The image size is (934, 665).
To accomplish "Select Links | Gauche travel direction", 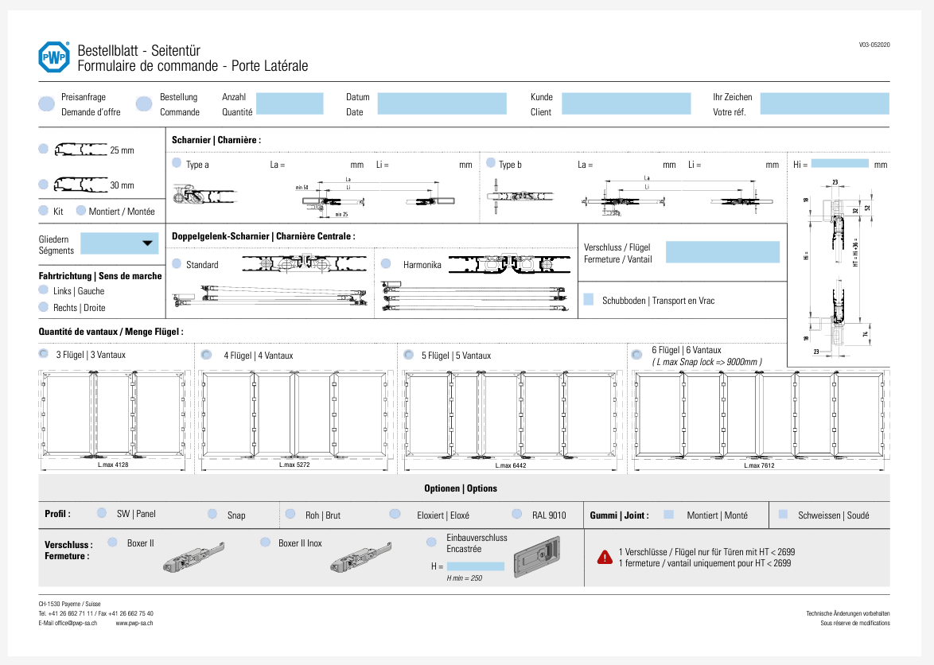I will tap(44, 291).
